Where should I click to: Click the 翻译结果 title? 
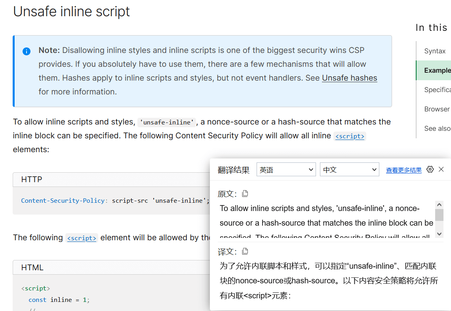pyautogui.click(x=234, y=170)
